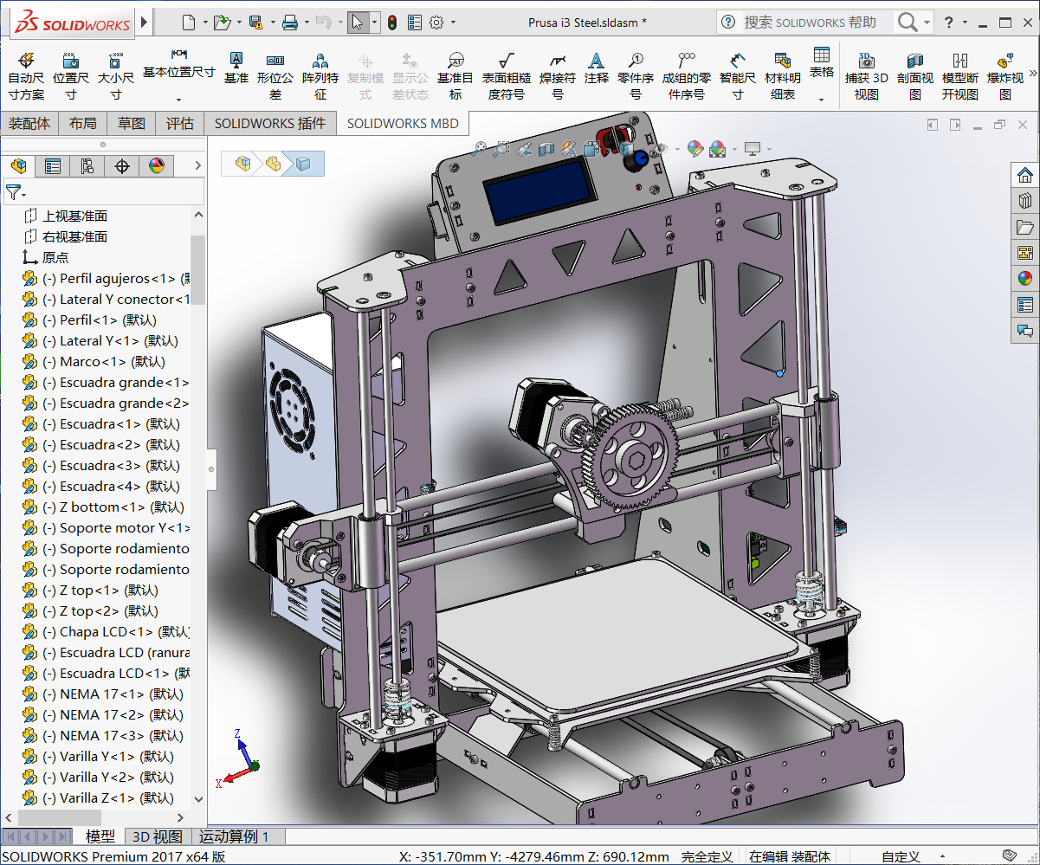Open the dropdown arrow next to Print
Viewport: 1040px width, 865px height.
(x=307, y=23)
